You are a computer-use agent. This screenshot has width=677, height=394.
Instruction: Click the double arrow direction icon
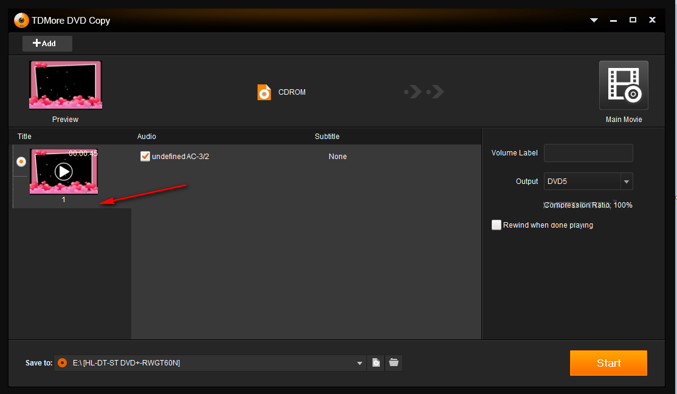point(424,92)
